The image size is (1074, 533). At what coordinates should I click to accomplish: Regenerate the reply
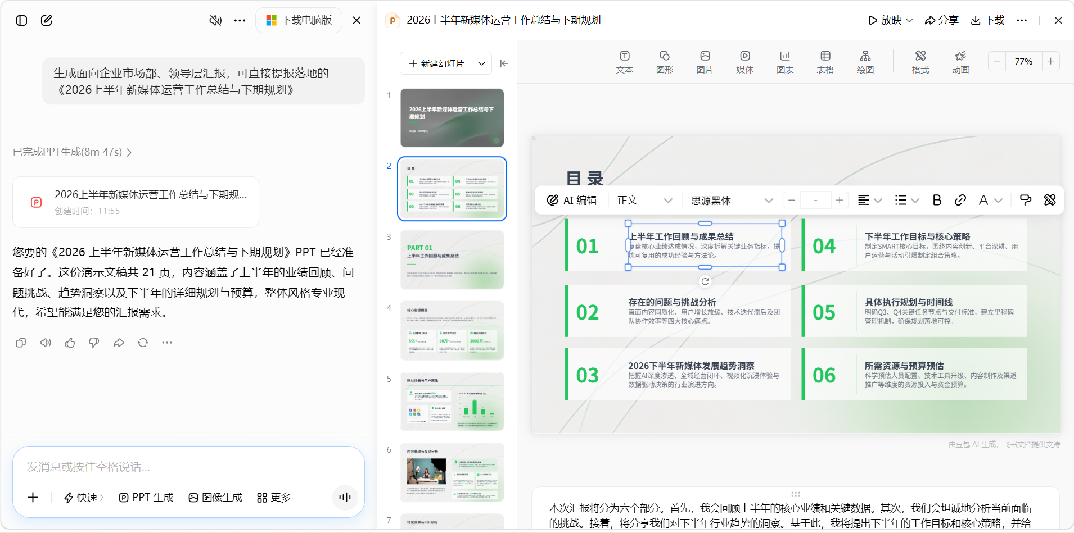pos(143,343)
